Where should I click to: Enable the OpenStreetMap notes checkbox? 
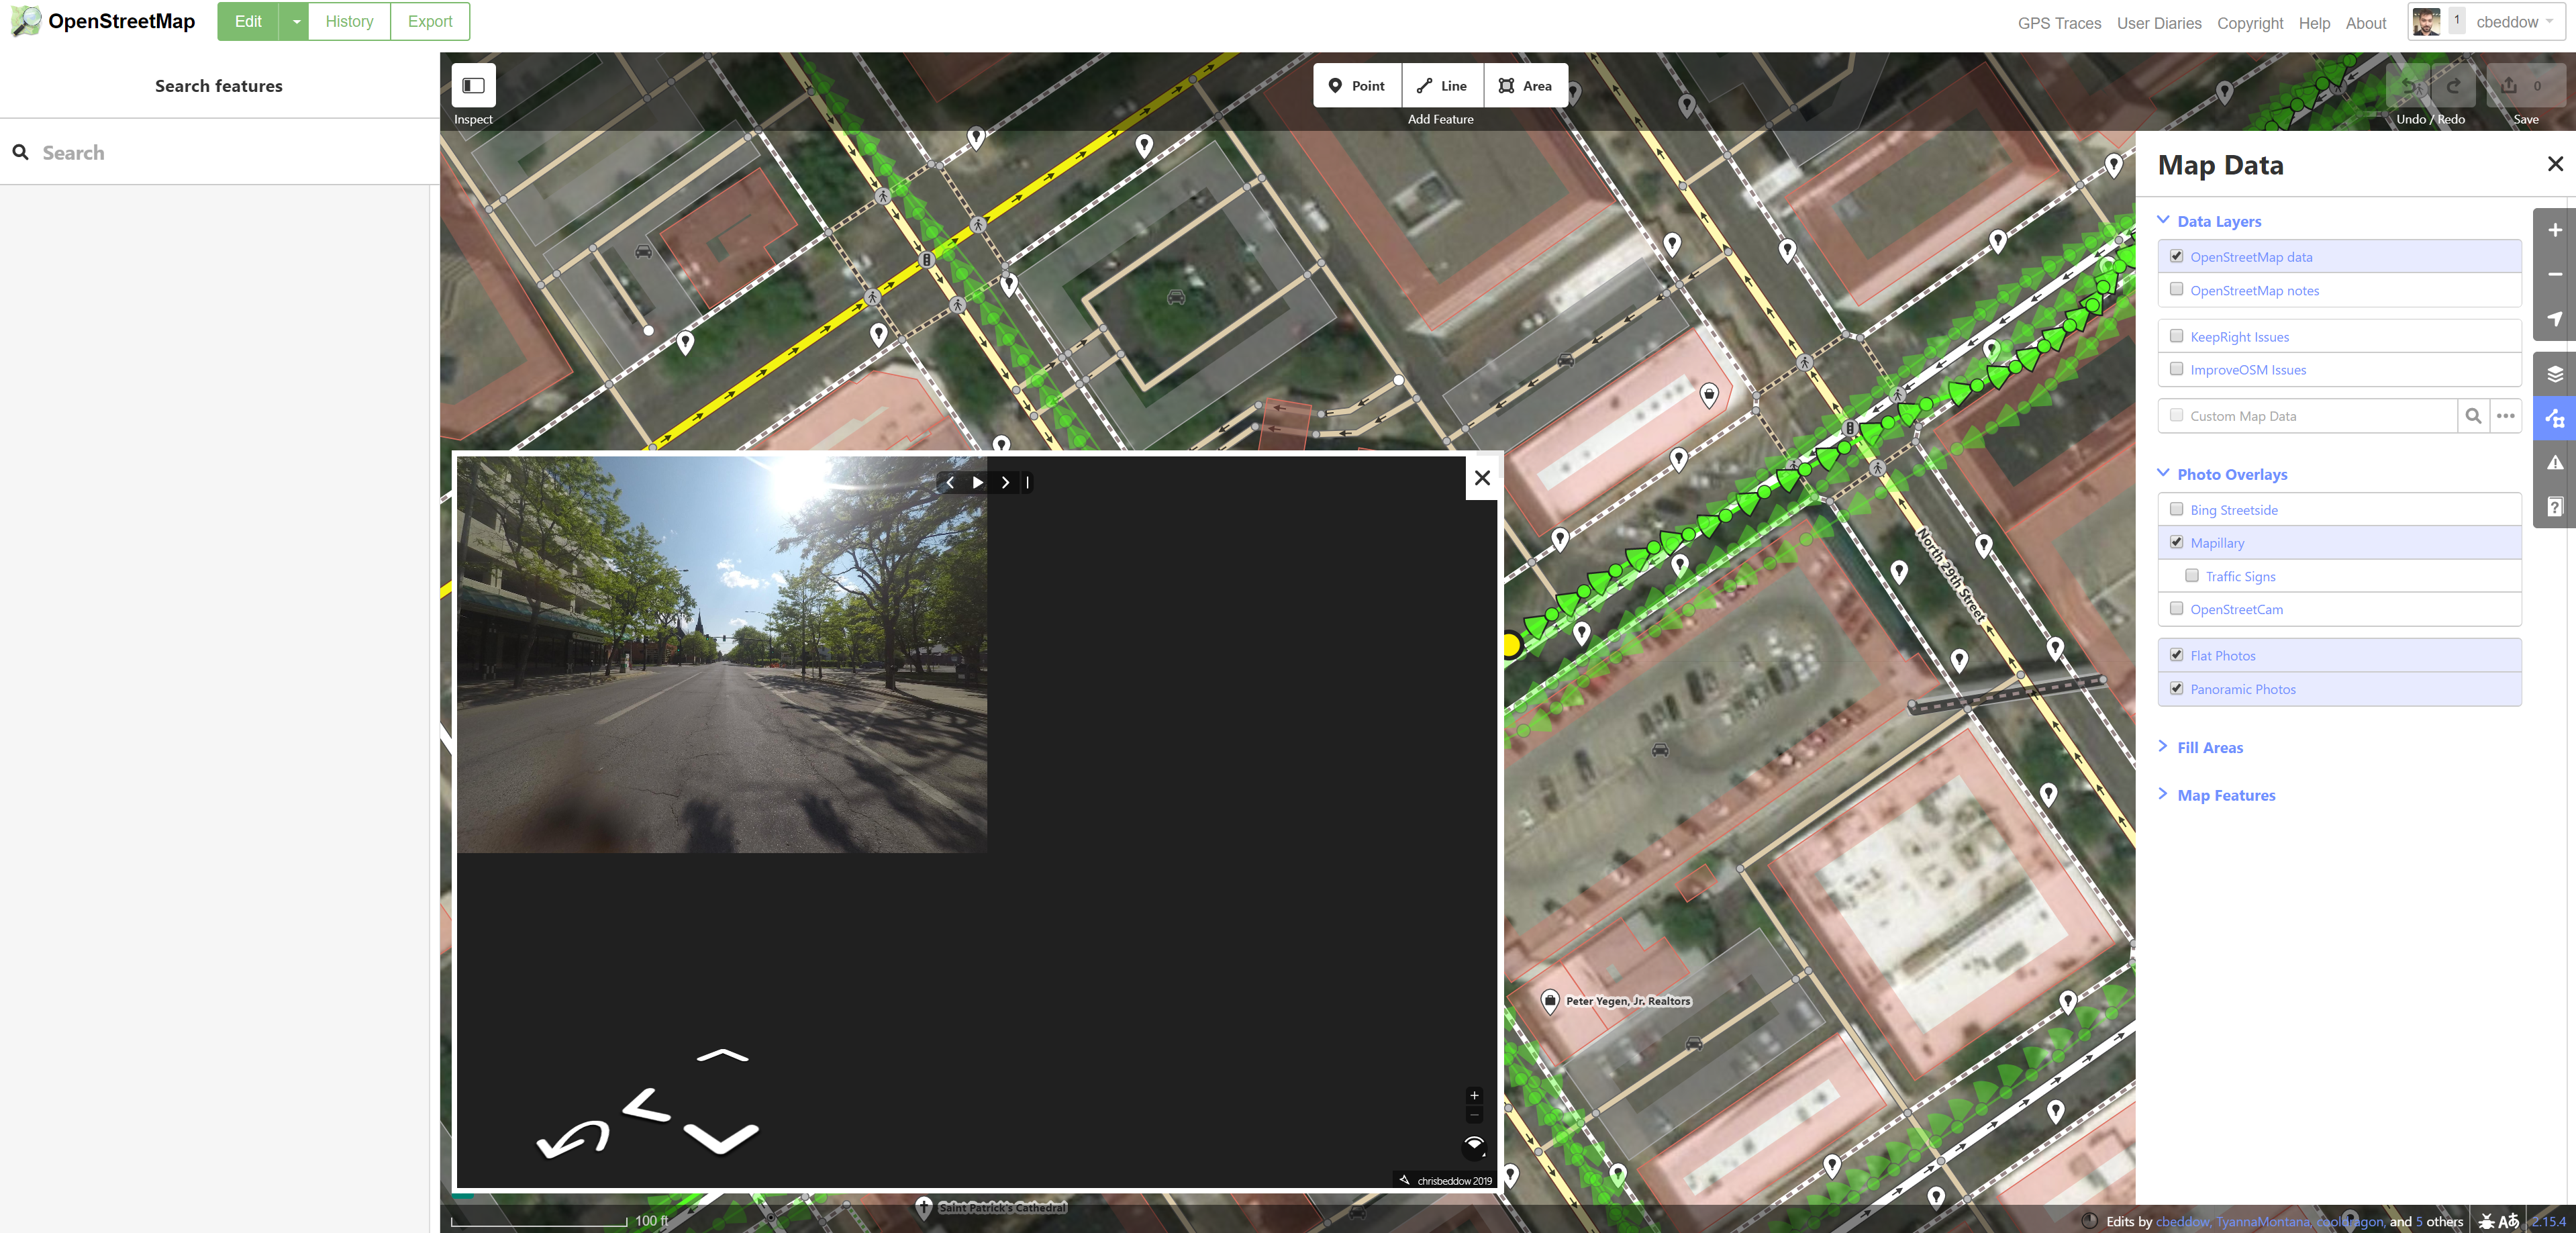pos(2176,290)
